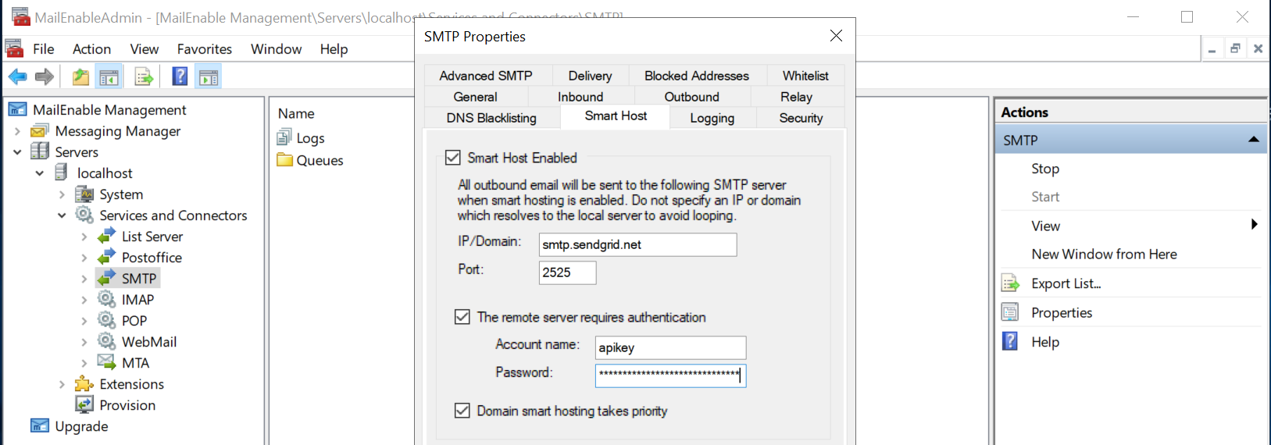
Task: Open the Action menu
Action: click(x=91, y=49)
